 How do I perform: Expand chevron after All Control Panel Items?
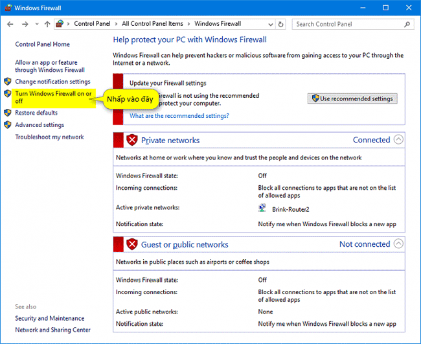(x=188, y=24)
